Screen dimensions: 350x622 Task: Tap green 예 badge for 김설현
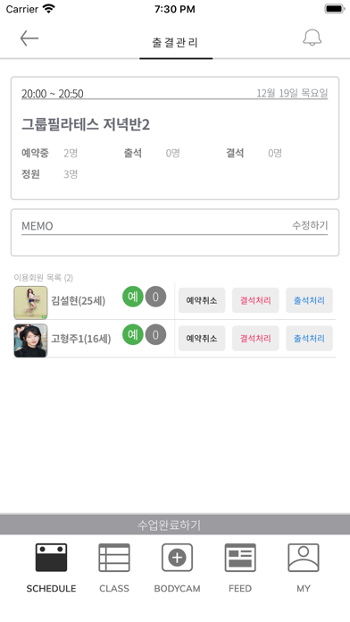133,297
